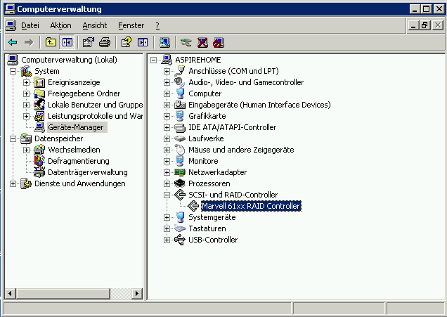Click the left pane horizontal scrollbar right arrow
Screen dimensions: 447x317
coord(138,293)
